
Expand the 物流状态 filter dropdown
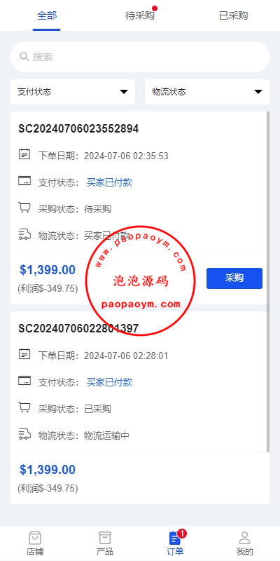(207, 92)
